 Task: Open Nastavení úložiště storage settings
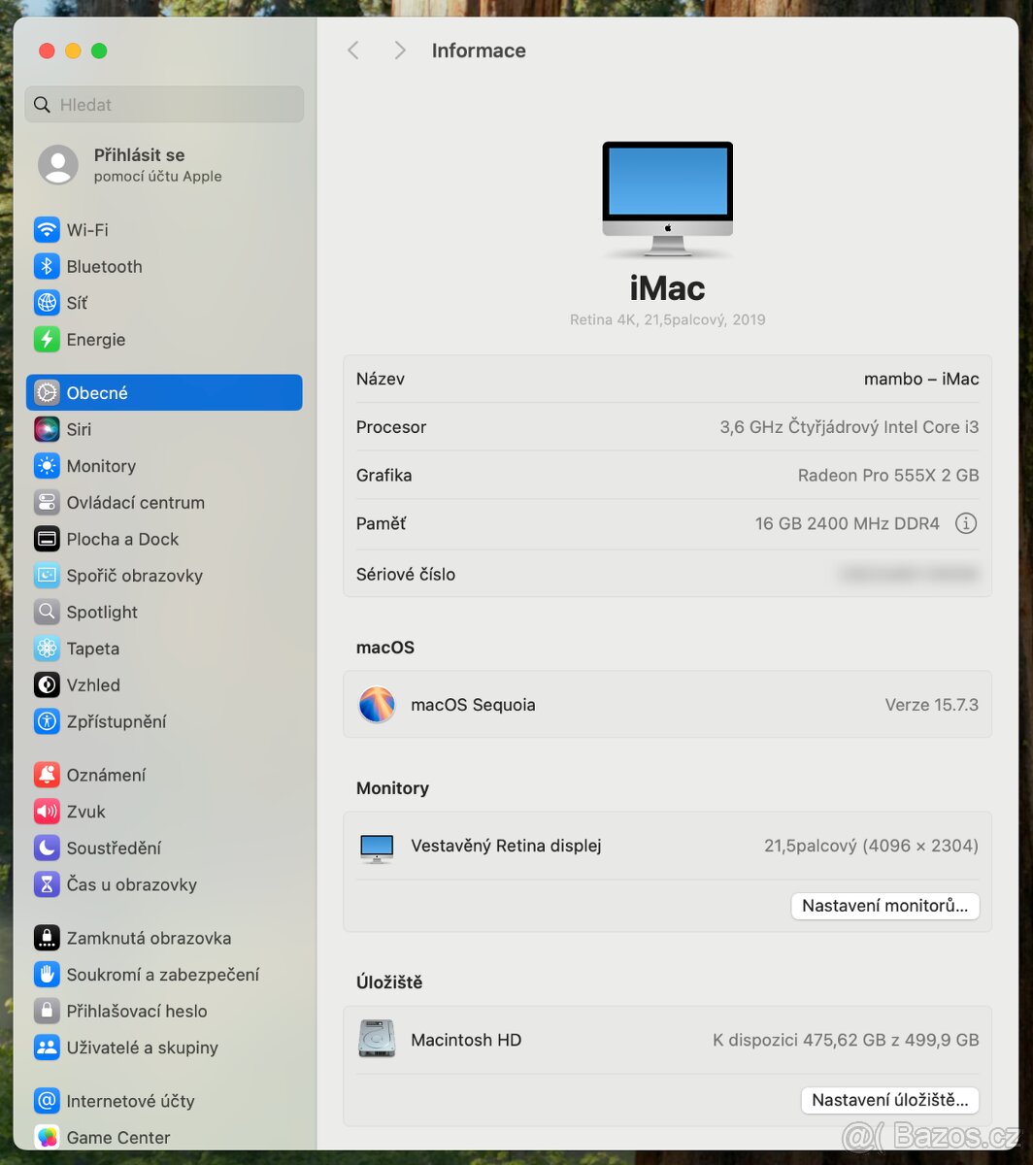tap(889, 1100)
